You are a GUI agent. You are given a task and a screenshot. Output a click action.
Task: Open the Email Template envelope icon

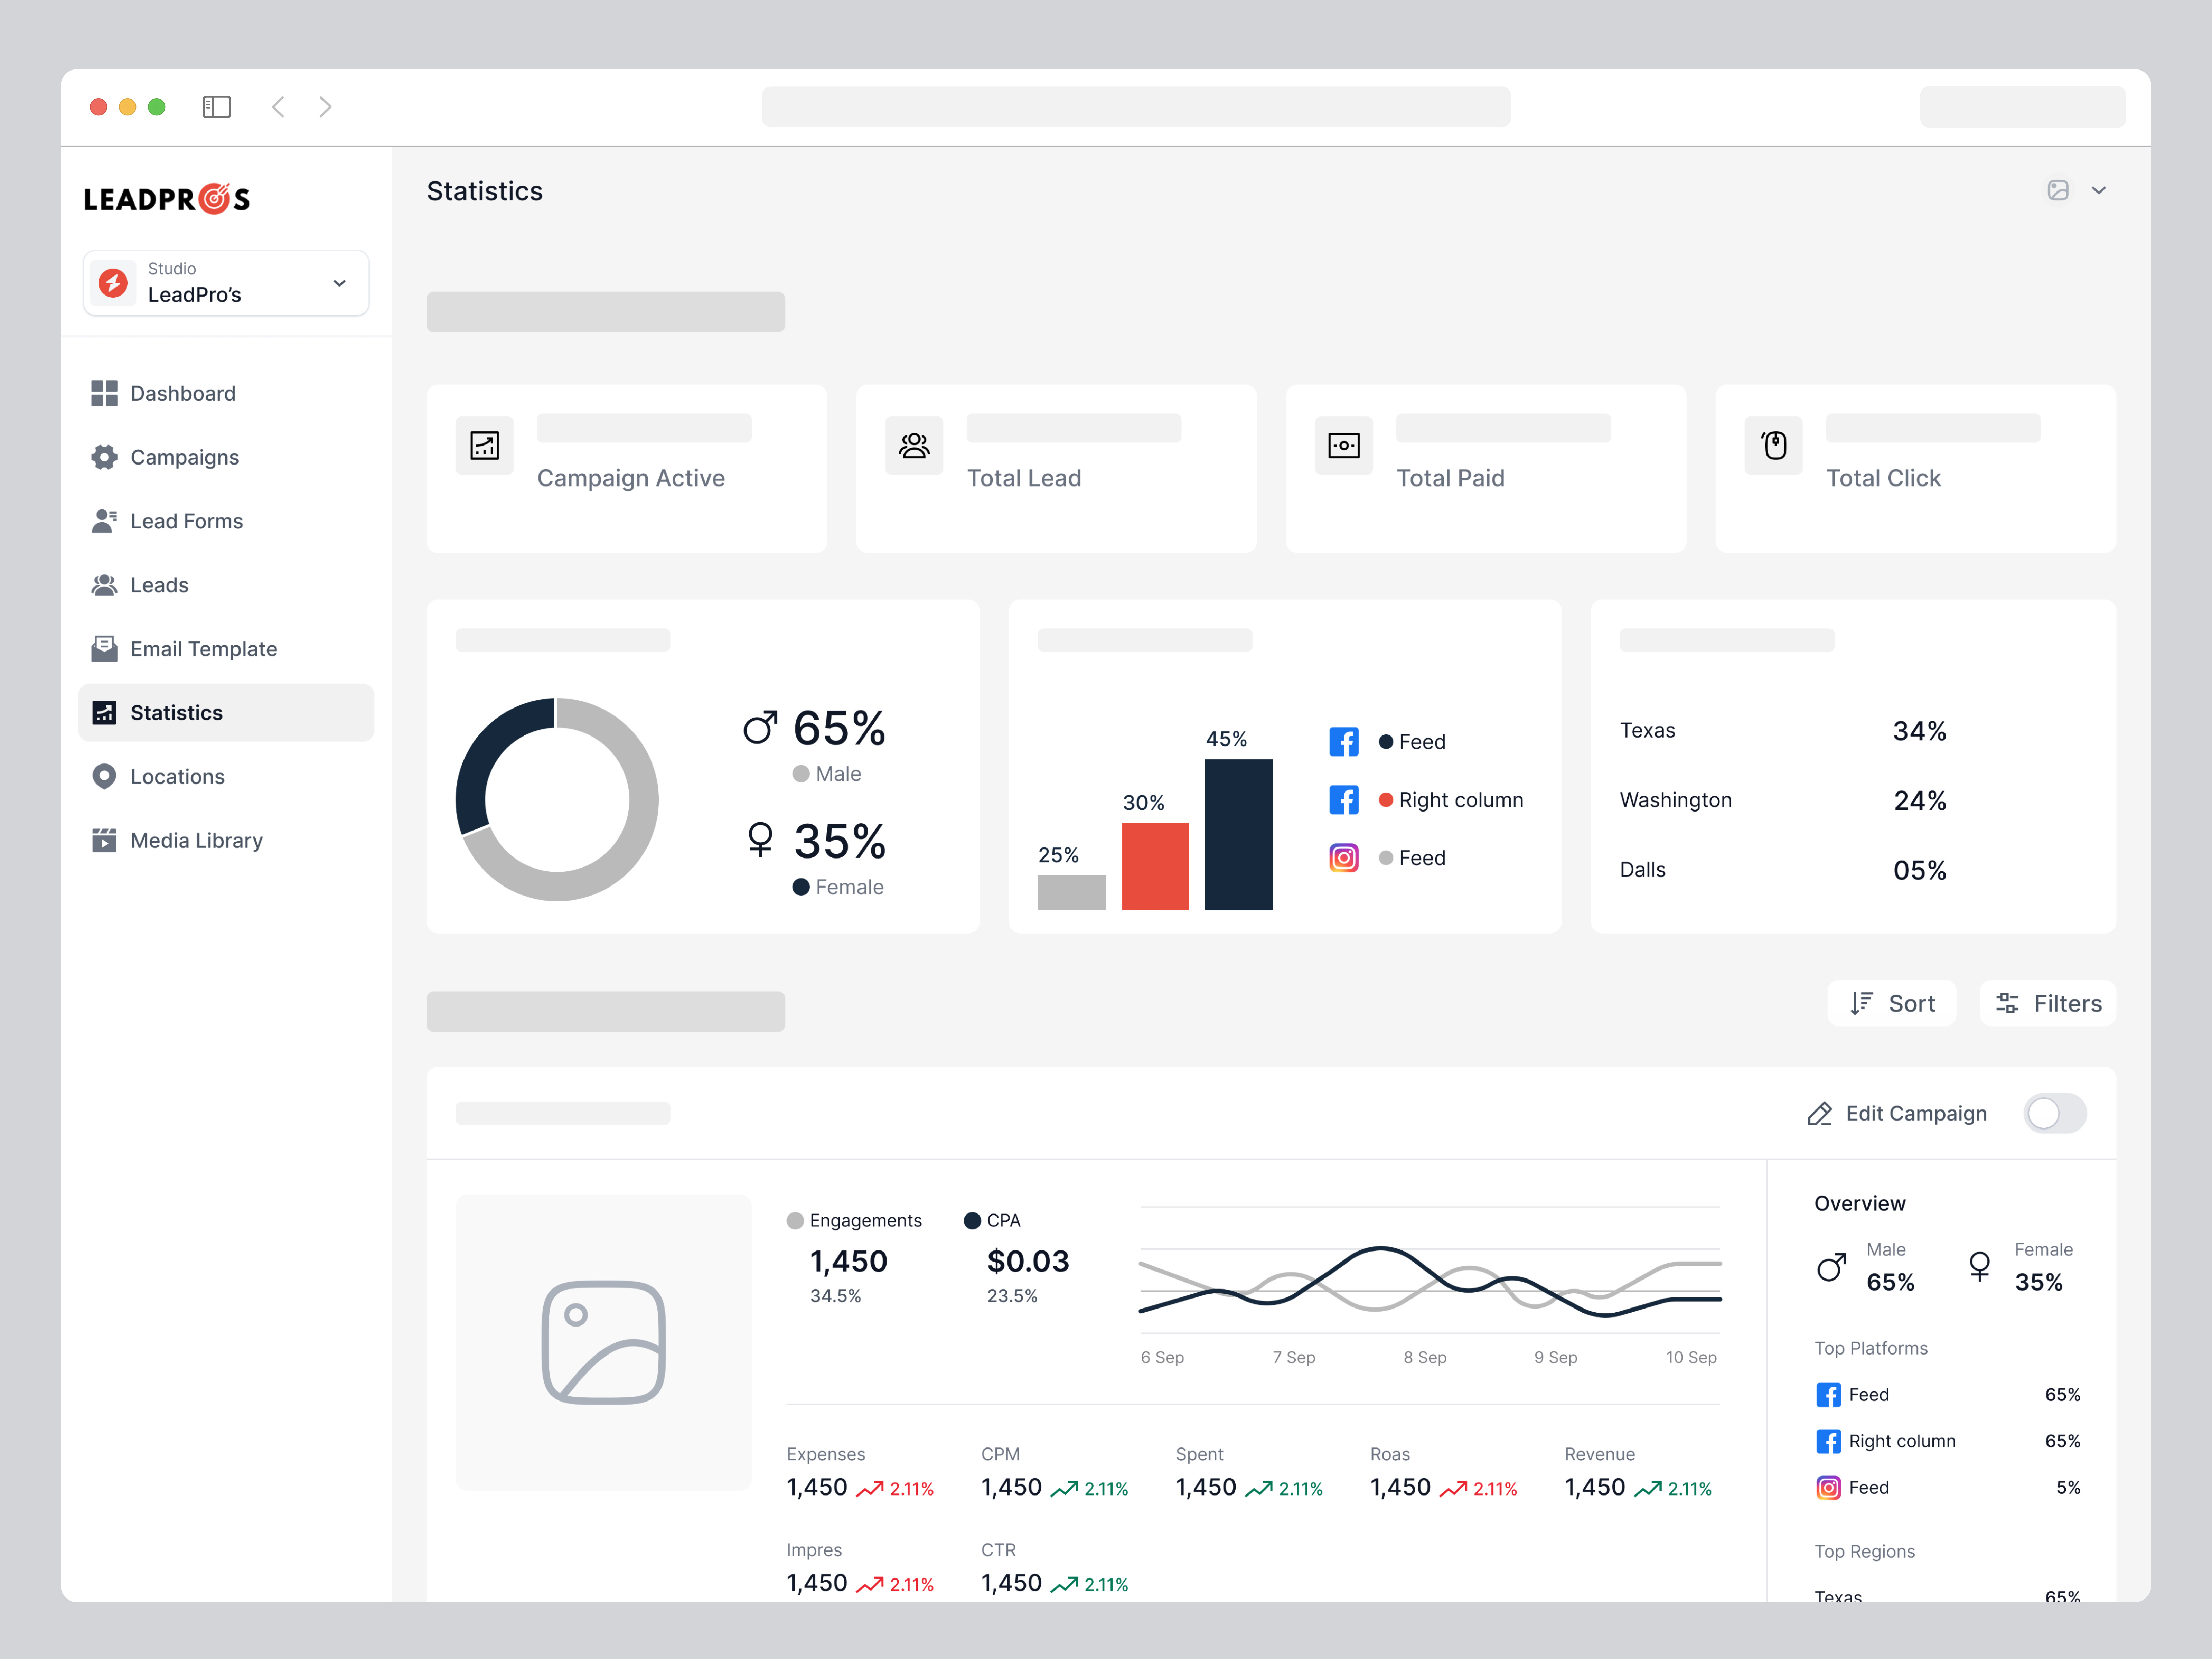[105, 648]
